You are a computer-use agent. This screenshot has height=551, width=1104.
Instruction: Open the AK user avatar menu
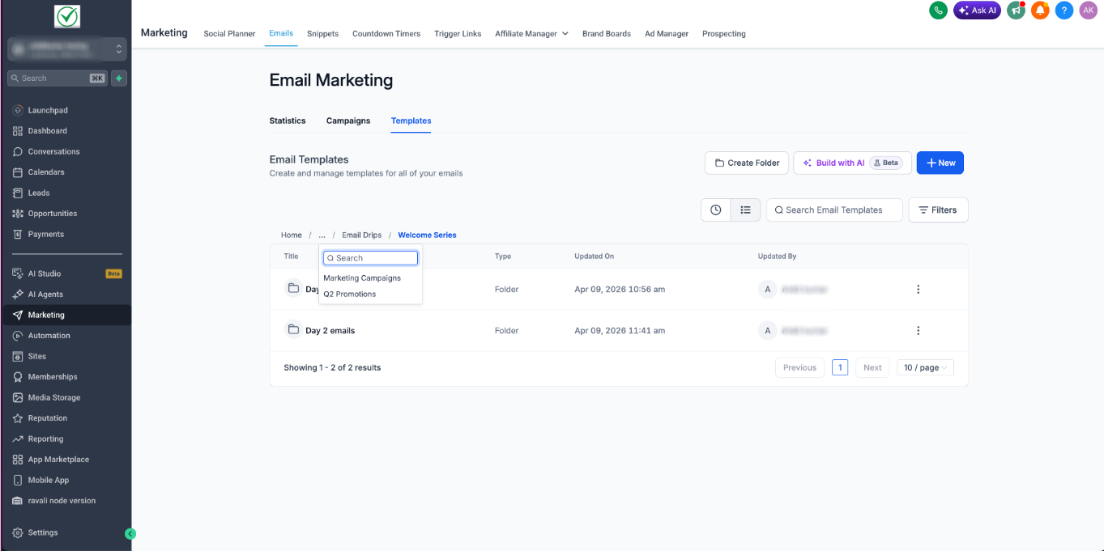[x=1088, y=11]
